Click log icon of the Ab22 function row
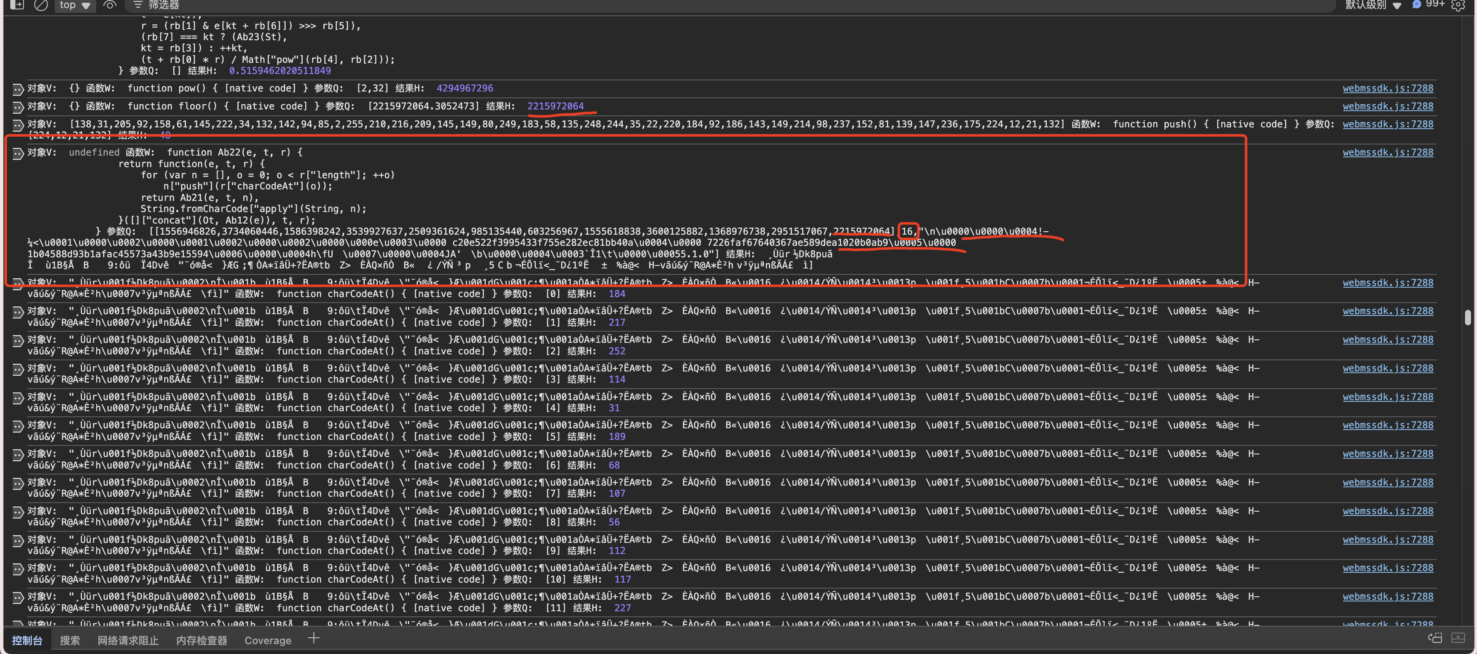This screenshot has width=1477, height=654. 18,153
